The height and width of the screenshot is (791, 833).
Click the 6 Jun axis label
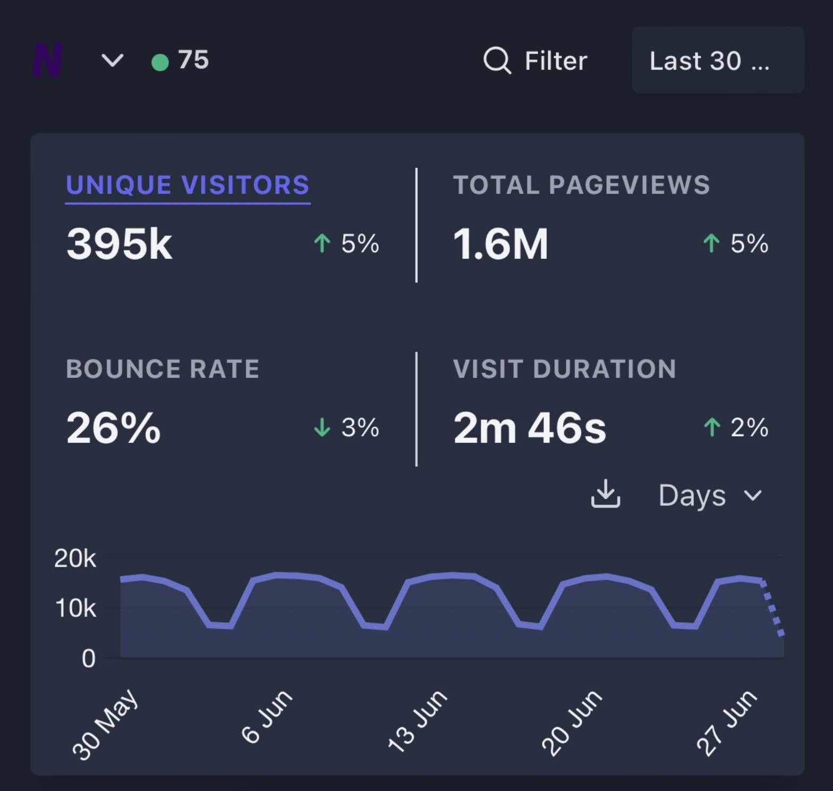coord(267,716)
